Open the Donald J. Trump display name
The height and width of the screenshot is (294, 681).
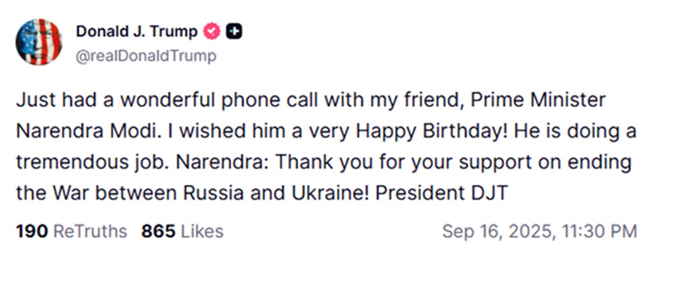coord(137,32)
